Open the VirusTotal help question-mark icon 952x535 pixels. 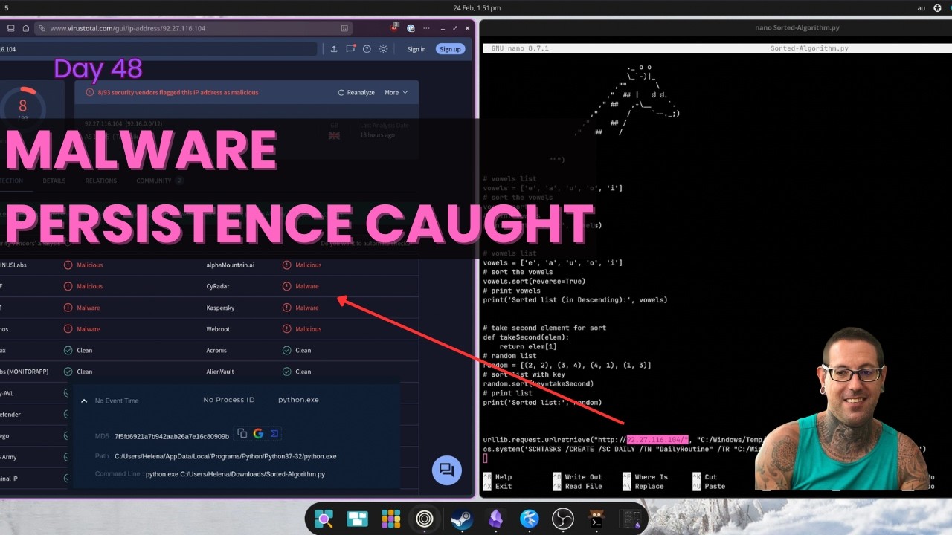tap(367, 49)
